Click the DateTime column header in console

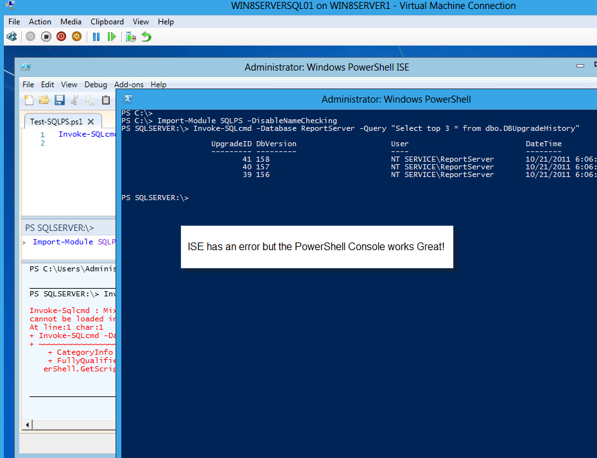click(544, 144)
